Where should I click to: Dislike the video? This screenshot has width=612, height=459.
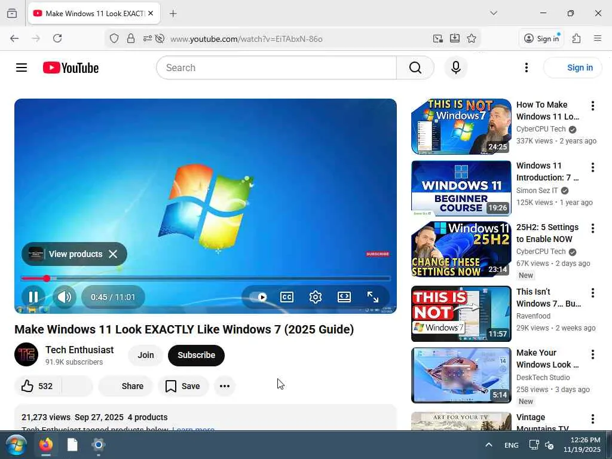(x=77, y=386)
